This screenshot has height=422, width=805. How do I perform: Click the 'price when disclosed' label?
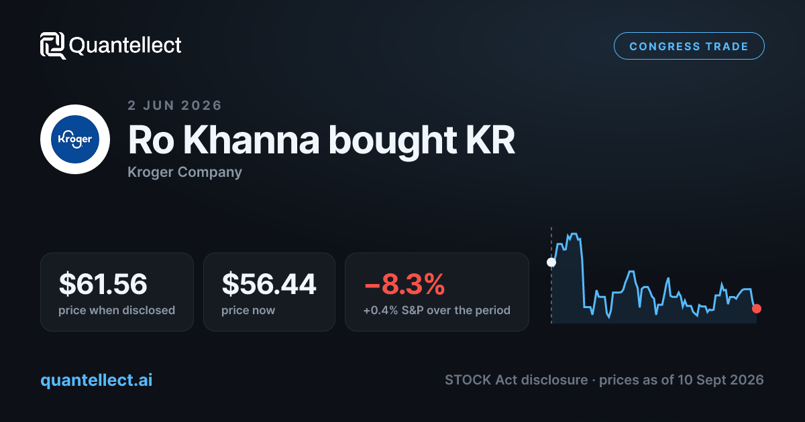coord(117,310)
